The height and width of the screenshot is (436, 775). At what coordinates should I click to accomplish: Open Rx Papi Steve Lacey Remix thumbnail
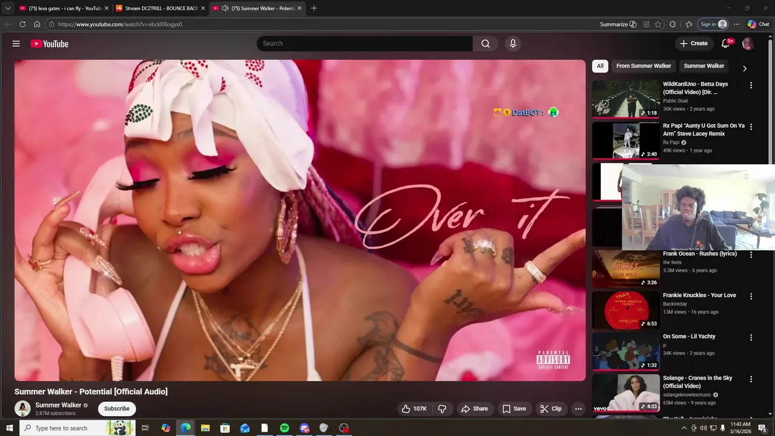point(625,140)
